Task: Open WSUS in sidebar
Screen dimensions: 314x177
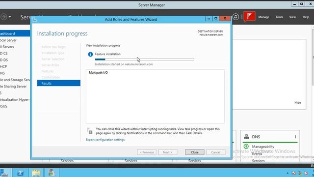Action: 3,106
